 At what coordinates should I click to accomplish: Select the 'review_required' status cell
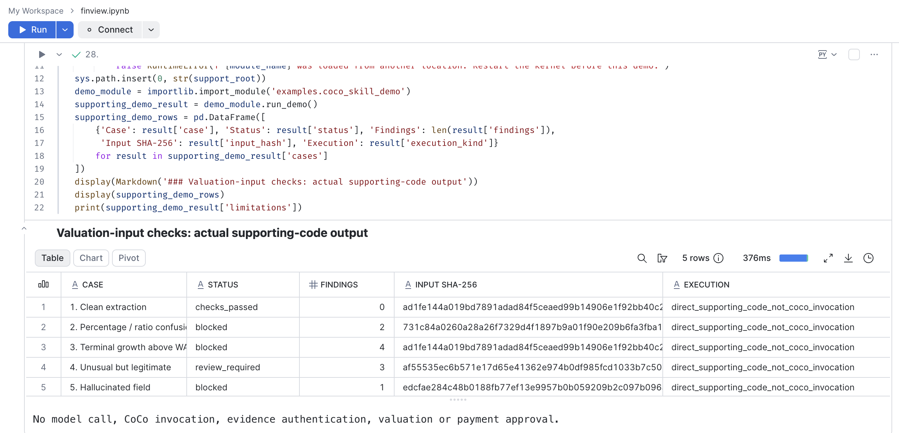tap(243, 367)
